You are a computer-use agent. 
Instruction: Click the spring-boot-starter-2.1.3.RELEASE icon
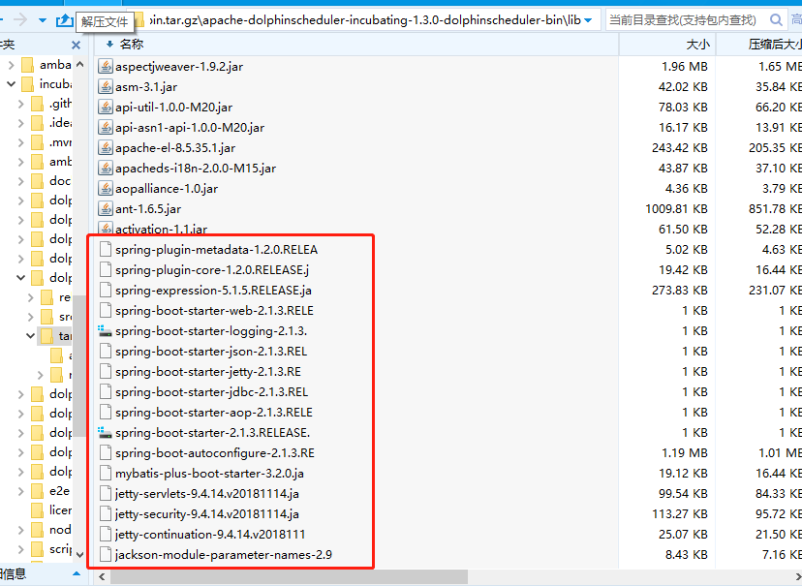point(105,433)
